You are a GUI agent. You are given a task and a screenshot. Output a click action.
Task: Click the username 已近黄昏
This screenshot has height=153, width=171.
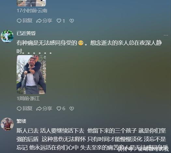click(26, 33)
